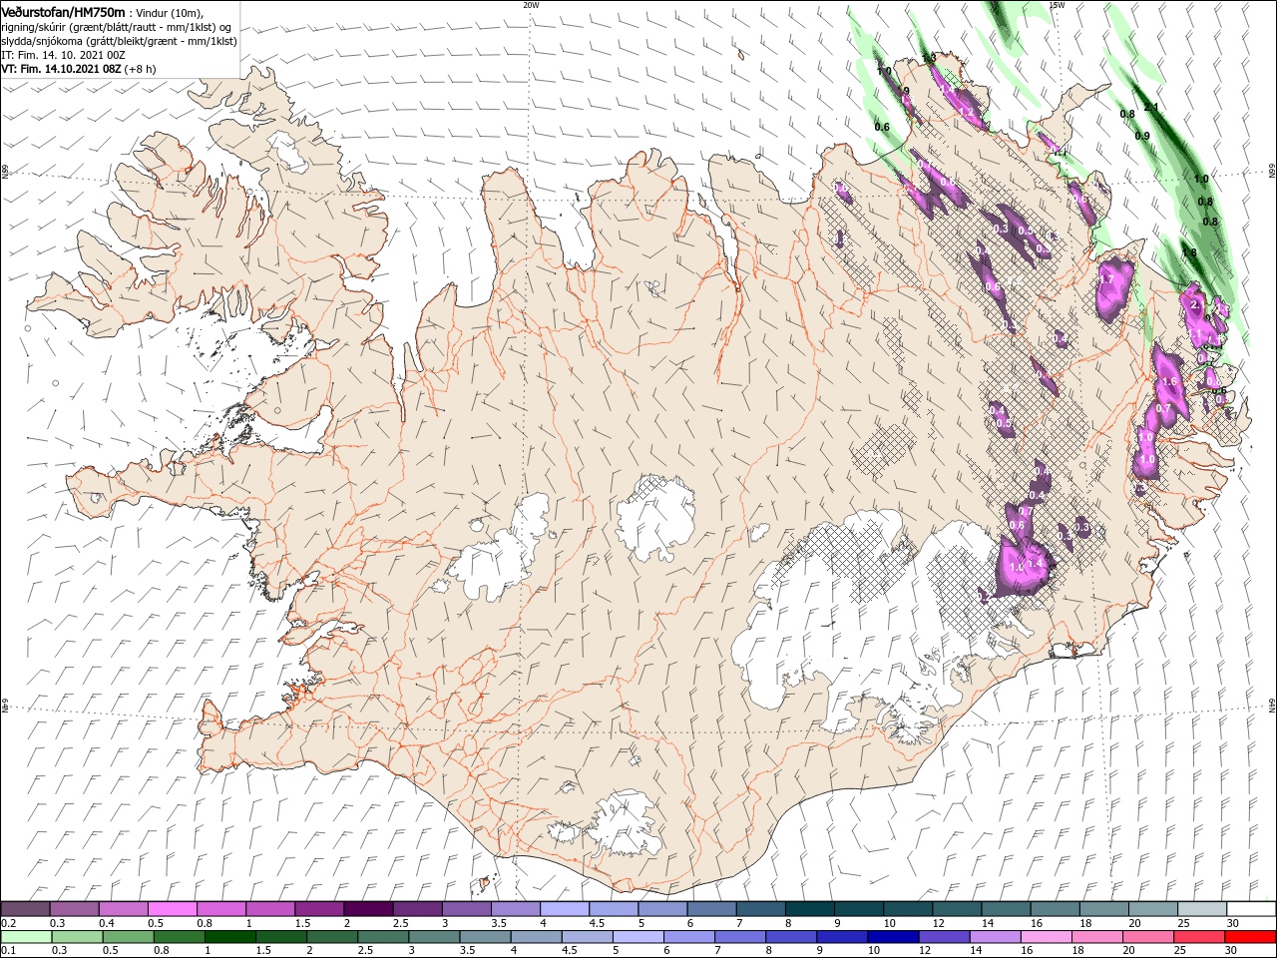Image resolution: width=1277 pixels, height=958 pixels.
Task: Select the light pink 16 rain legend swatch
Action: click(1046, 937)
